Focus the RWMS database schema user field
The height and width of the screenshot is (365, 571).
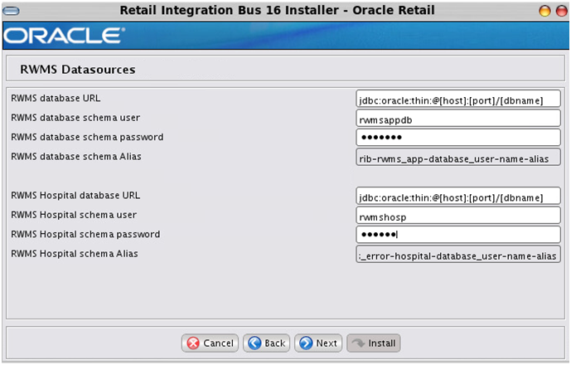pos(458,118)
